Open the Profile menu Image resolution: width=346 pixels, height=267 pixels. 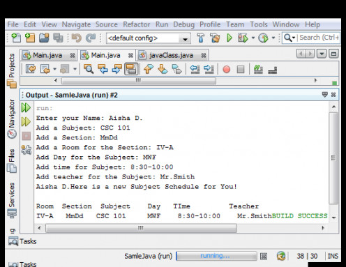click(210, 24)
